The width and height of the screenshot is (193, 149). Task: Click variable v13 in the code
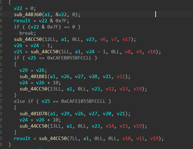(124, 89)
